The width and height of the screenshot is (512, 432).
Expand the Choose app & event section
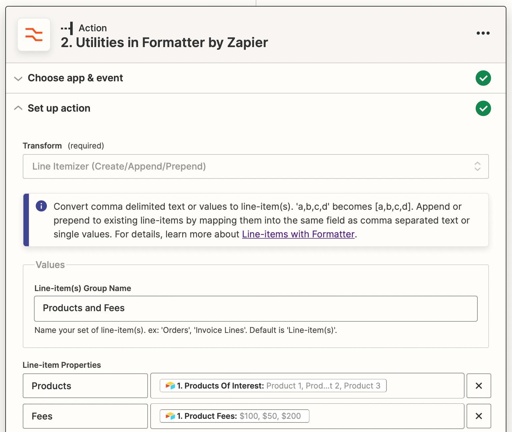pos(18,78)
